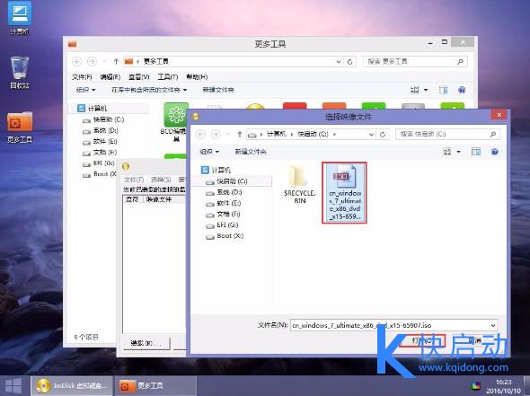This screenshot has height=396, width=530.
Task: Open 编辑(E) menu in 更多工具 window
Action: pos(110,77)
